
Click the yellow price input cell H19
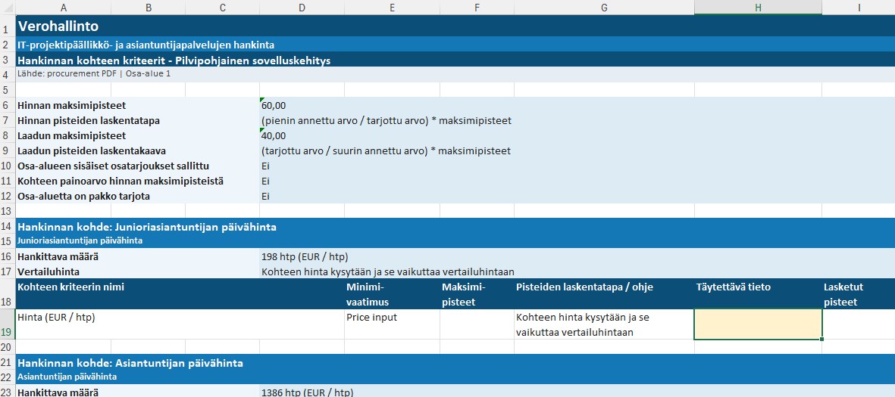[758, 324]
